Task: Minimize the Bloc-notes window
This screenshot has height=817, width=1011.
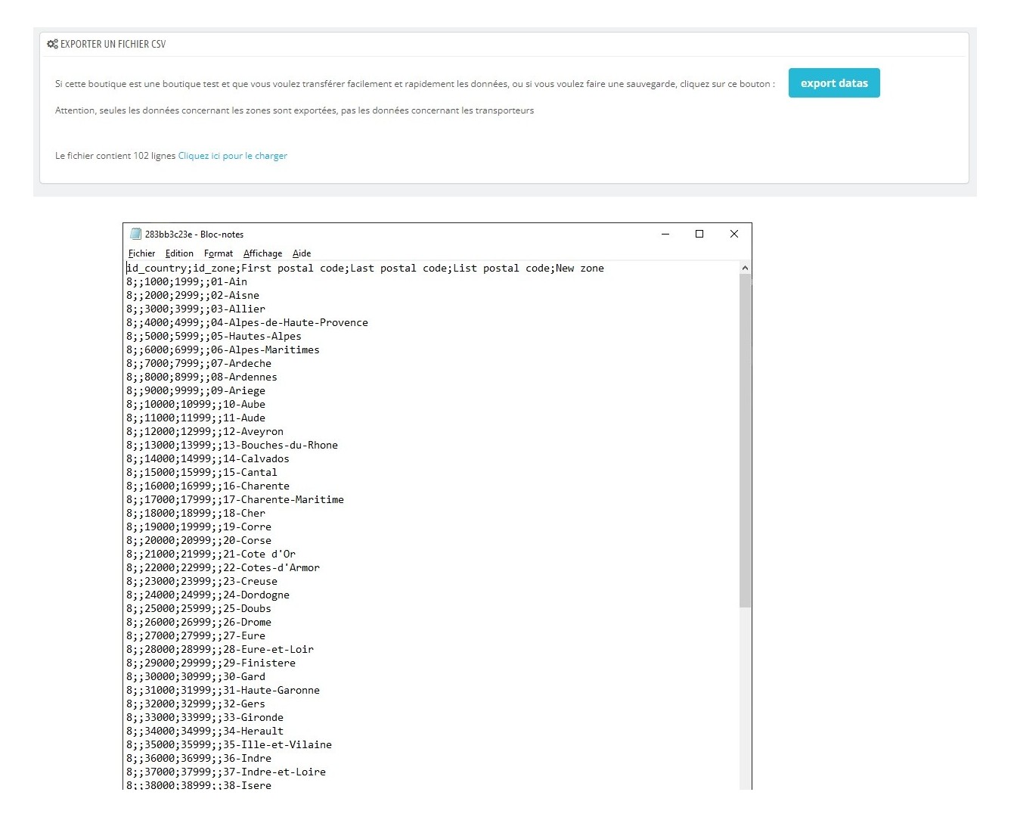Action: pyautogui.click(x=665, y=235)
